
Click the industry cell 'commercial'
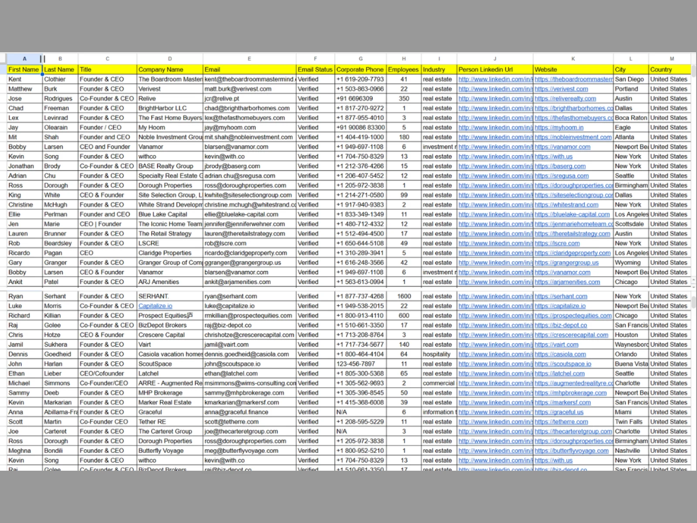point(439,383)
